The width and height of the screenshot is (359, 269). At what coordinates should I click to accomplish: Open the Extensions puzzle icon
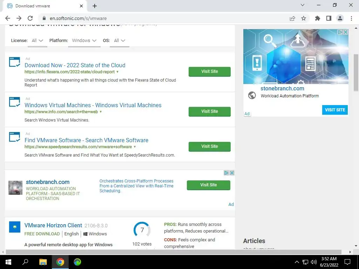(318, 18)
